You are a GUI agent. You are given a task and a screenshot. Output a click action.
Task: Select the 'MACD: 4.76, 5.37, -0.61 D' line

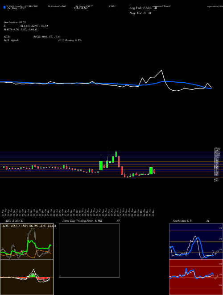[x=21, y=29]
